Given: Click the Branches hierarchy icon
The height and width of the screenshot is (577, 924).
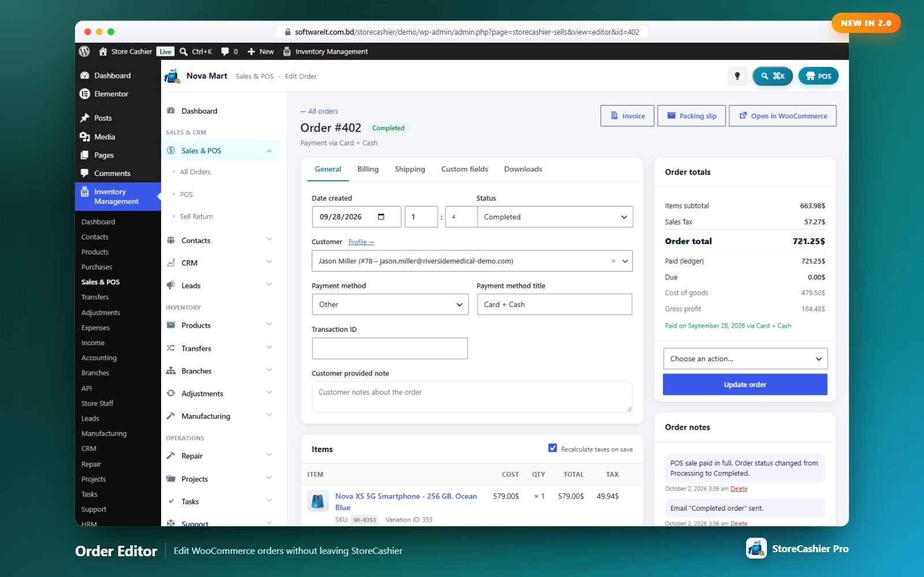Looking at the screenshot, I should pos(171,370).
